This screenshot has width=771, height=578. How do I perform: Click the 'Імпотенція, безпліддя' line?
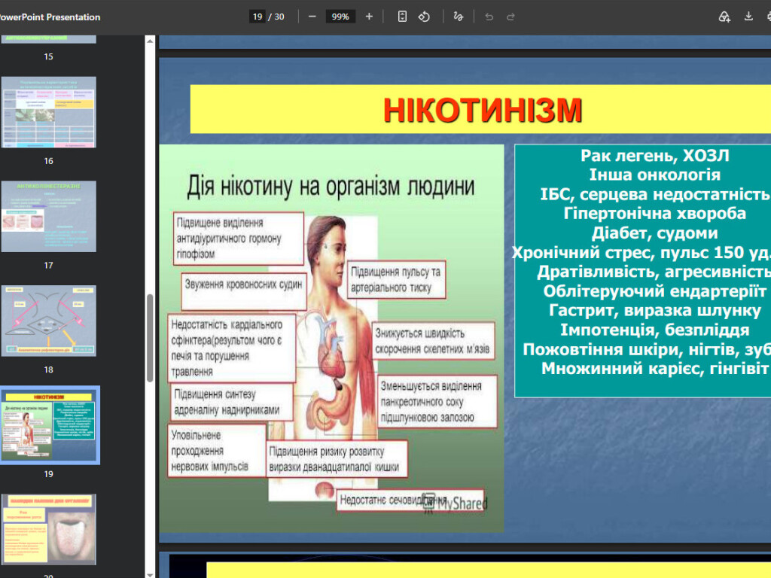[654, 330]
